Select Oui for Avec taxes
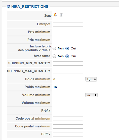This screenshot has width=119, height=140. [x=67, y=56]
